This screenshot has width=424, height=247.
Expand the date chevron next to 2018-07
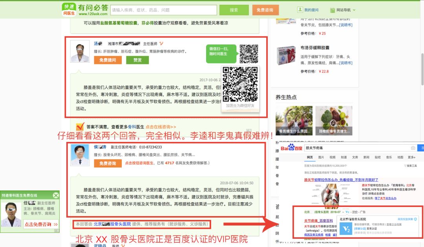(x=343, y=212)
